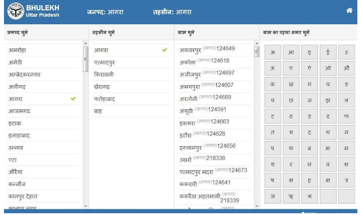Click the Uttar Pradesh government emblem logo

(15, 11)
